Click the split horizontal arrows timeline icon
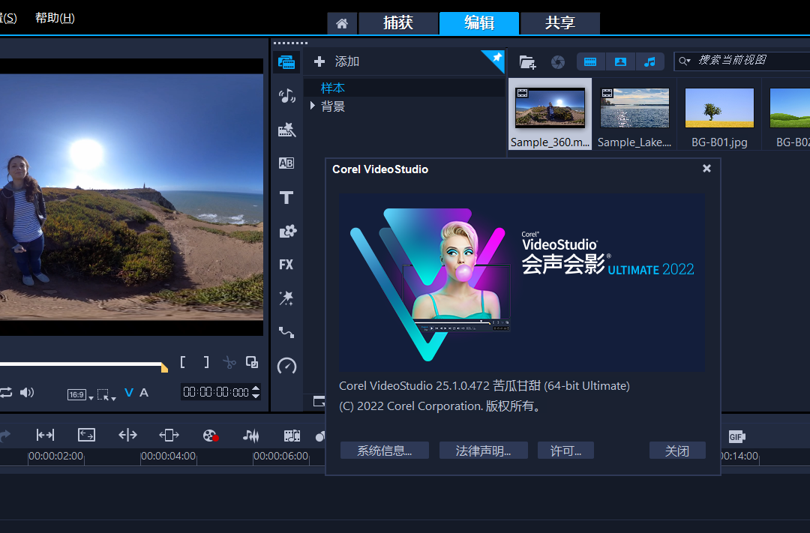Screen dimensions: 810x533 (127, 435)
